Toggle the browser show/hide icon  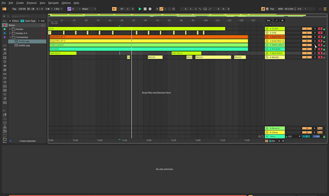pos(4,9)
